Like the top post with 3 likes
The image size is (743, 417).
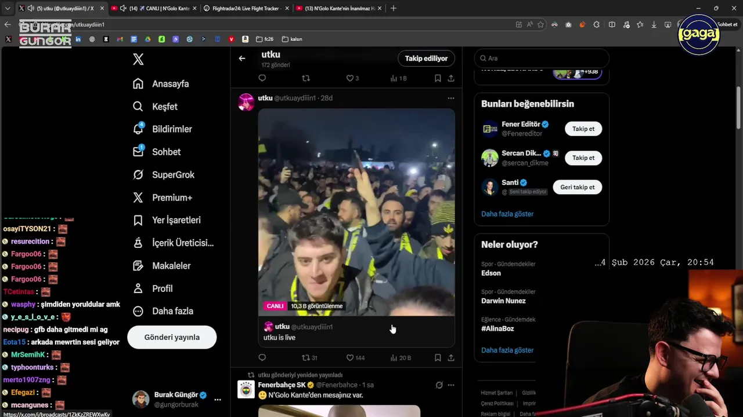(x=352, y=78)
